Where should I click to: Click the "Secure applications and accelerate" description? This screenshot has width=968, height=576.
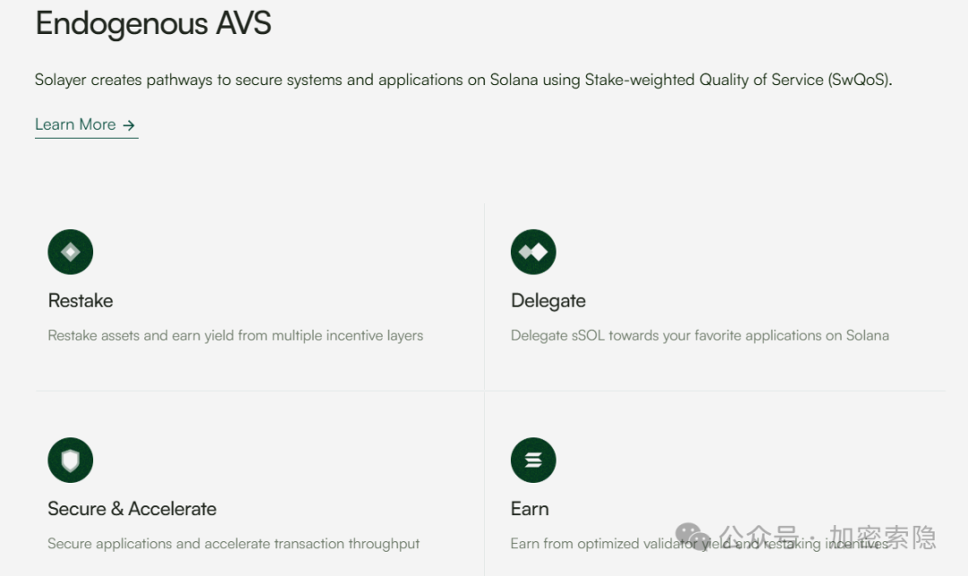tap(233, 544)
